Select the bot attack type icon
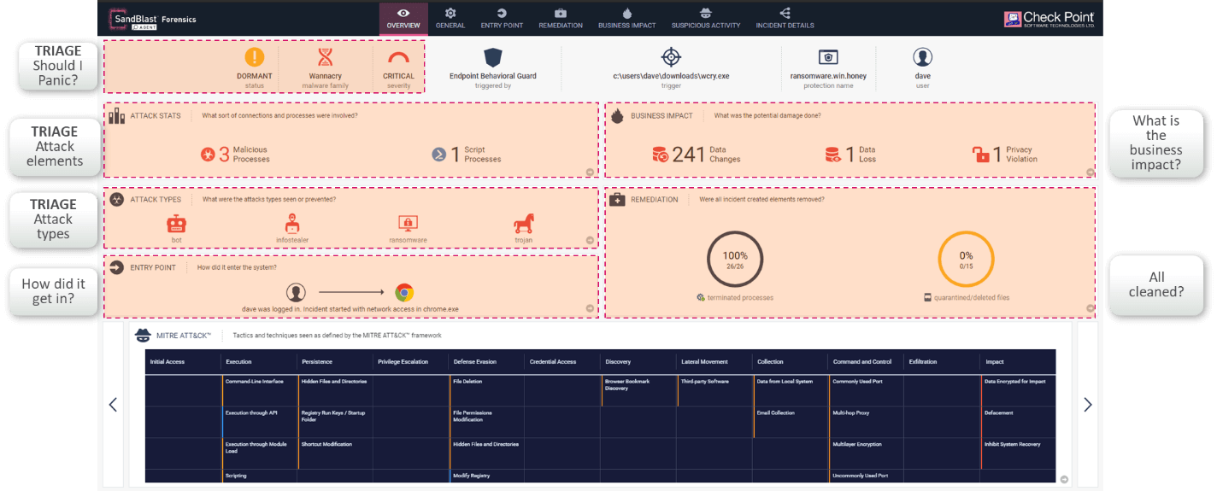 [x=176, y=224]
